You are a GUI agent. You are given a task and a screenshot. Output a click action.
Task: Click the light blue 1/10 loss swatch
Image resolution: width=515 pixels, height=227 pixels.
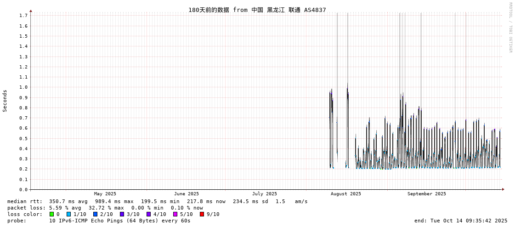(68, 214)
